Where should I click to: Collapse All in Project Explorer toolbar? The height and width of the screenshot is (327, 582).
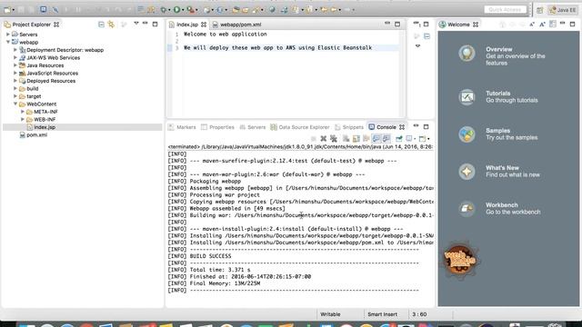click(101, 25)
